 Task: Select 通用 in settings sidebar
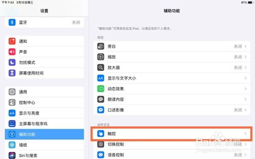[45, 92]
